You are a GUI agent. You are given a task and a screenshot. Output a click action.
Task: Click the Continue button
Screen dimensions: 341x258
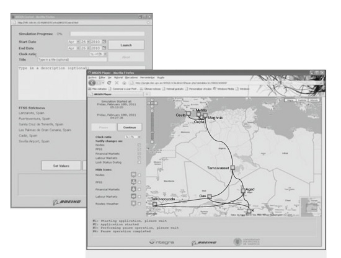[130, 127]
